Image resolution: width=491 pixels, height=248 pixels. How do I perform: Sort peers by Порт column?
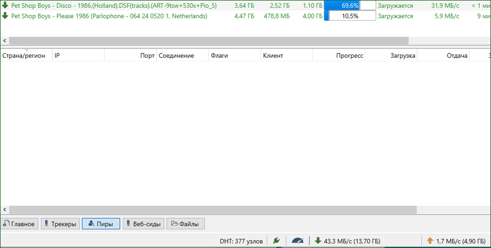[x=131, y=56]
